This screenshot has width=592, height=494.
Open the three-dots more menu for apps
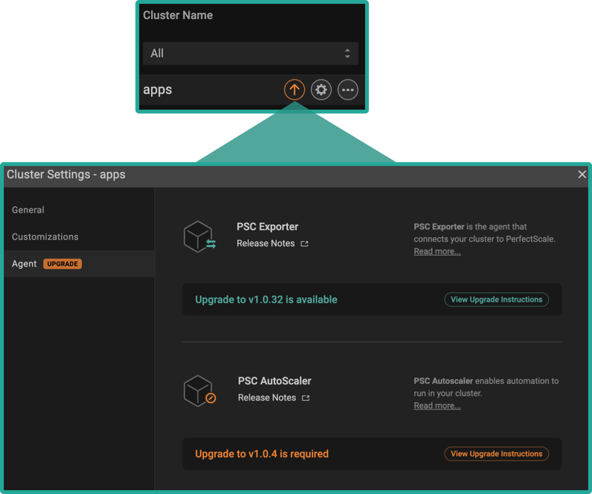(x=348, y=90)
